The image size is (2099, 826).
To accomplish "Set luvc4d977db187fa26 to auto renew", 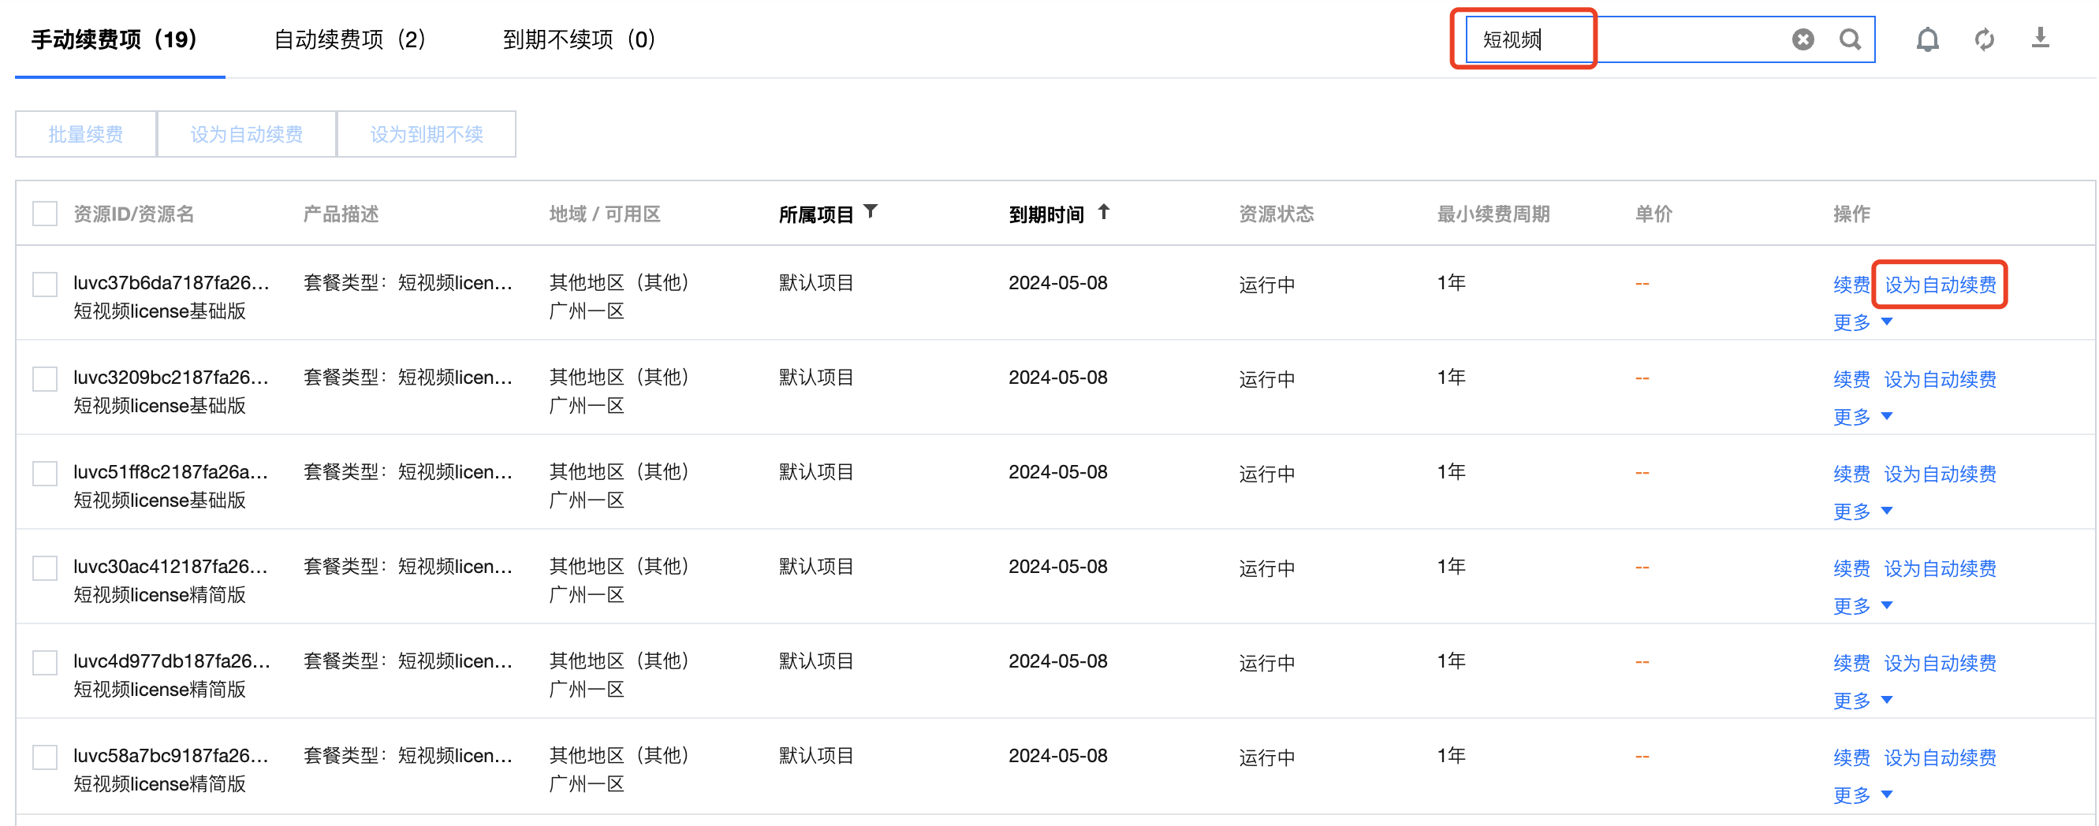I will click(1940, 662).
